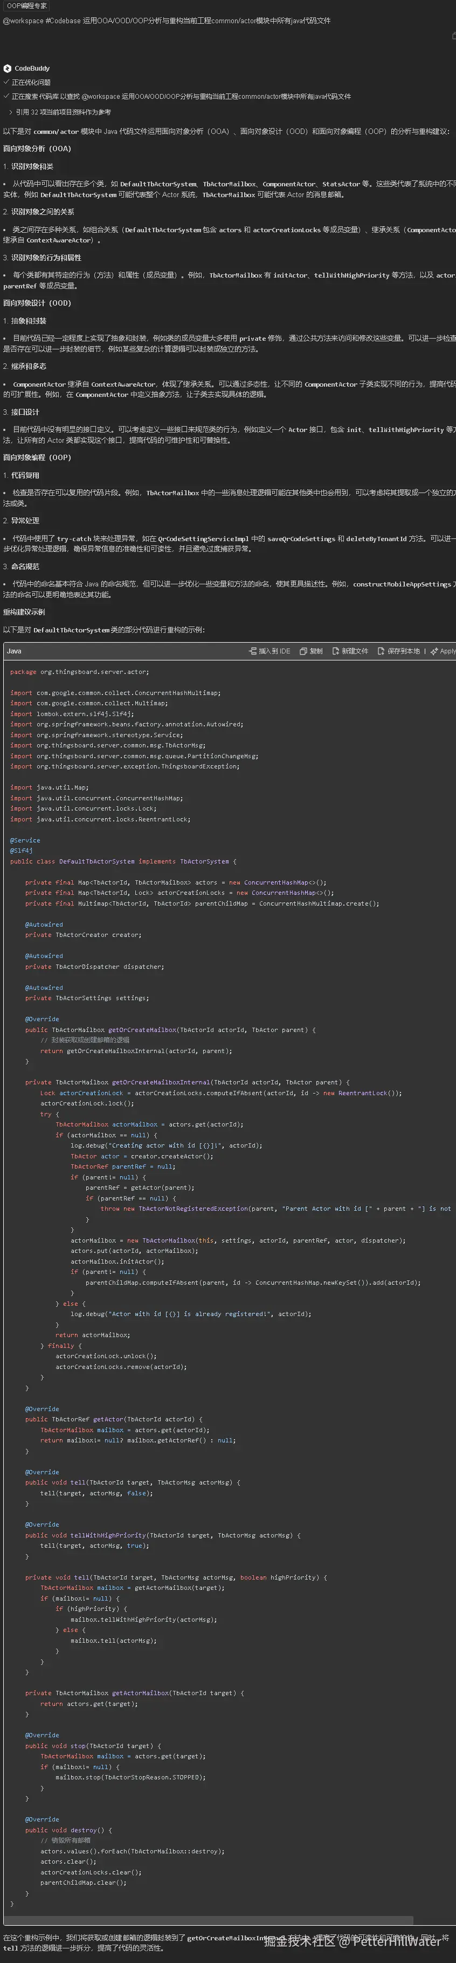Click the heading 2. 异常处理
456x1963 pixels.
coord(21,521)
